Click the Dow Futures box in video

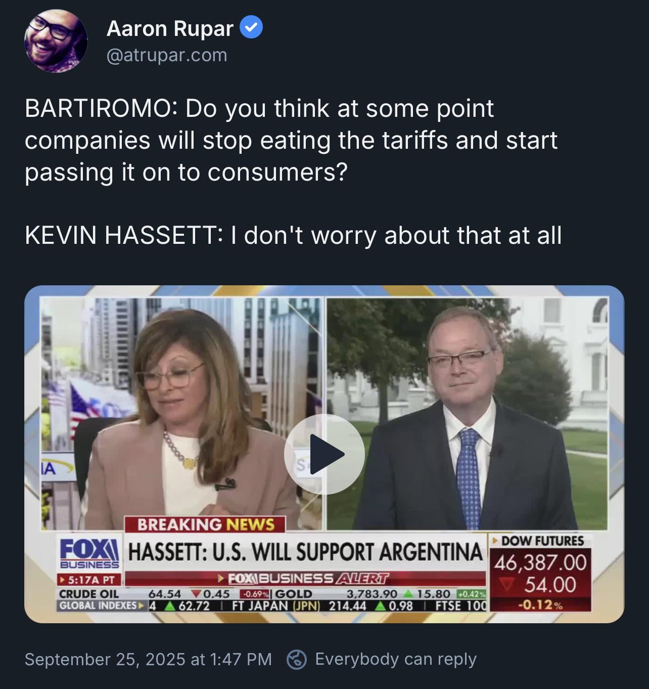click(x=540, y=572)
